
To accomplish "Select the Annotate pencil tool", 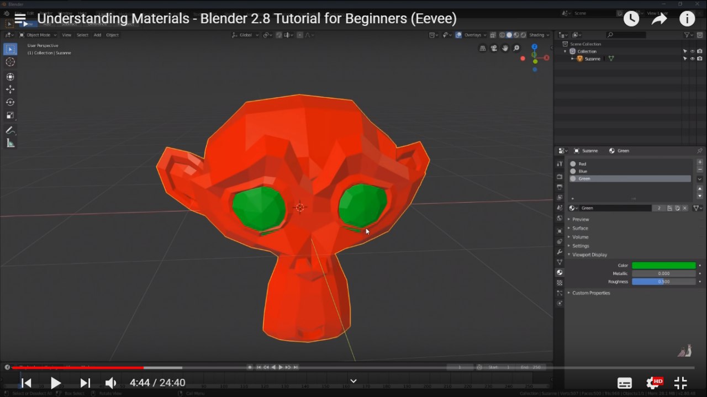I will tap(10, 130).
